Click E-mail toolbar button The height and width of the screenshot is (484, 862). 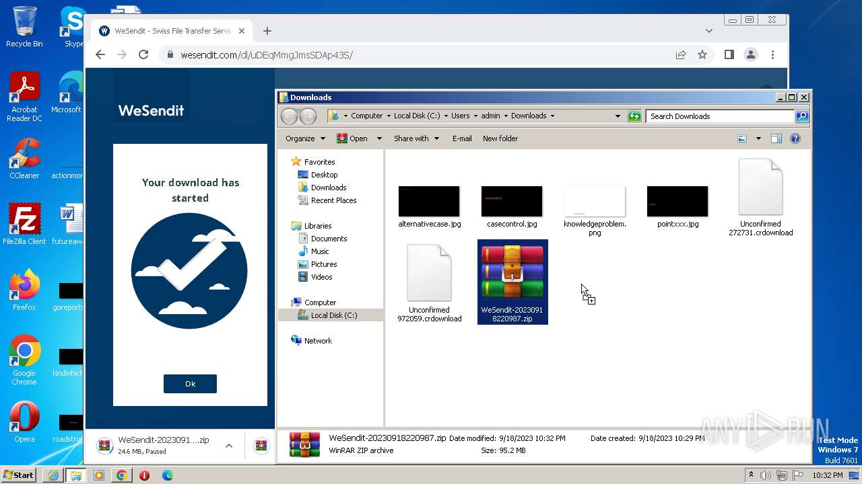462,138
